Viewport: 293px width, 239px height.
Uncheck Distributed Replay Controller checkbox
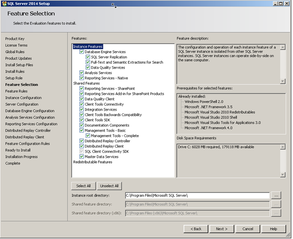pyautogui.click(x=82, y=141)
